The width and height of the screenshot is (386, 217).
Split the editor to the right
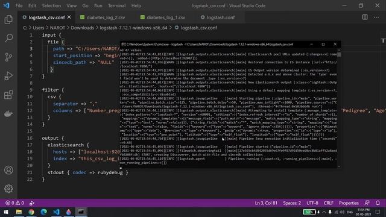pyautogui.click(x=365, y=17)
